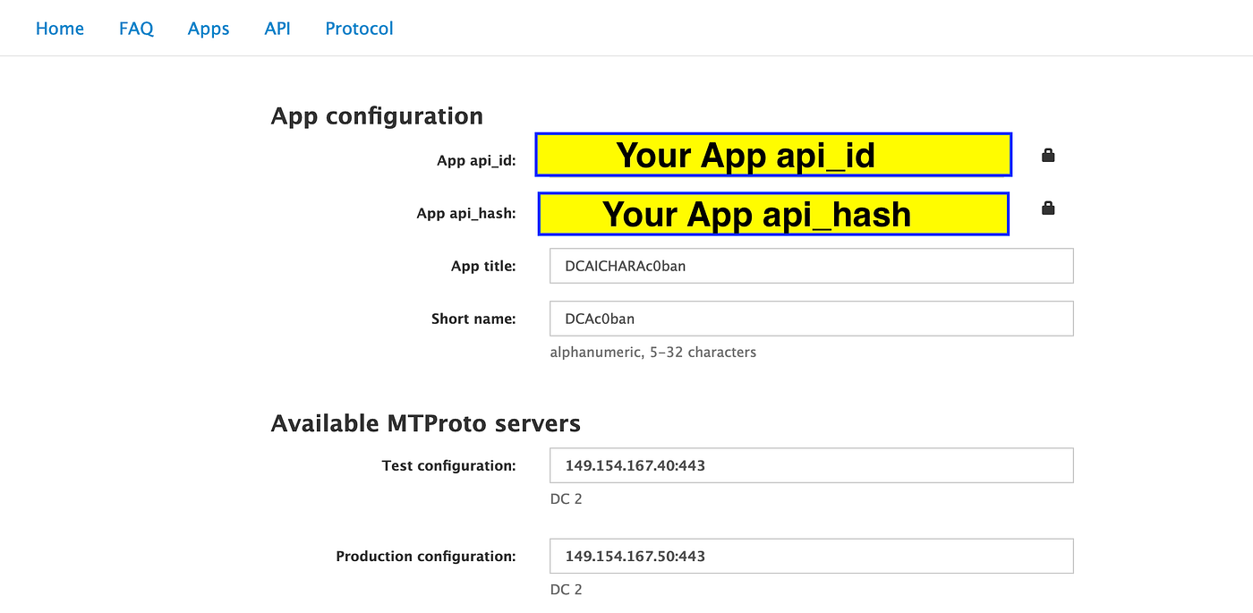Screen dimensions: 1253x613
Task: Select the yellow 'Your App api_hash' box
Action: [x=773, y=214]
